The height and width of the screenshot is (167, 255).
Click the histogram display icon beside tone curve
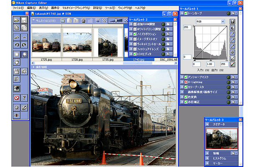pyautogui.click(x=232, y=22)
